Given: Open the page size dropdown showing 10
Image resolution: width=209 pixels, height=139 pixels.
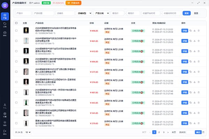Looking at the screenshot, I should tap(28, 132).
